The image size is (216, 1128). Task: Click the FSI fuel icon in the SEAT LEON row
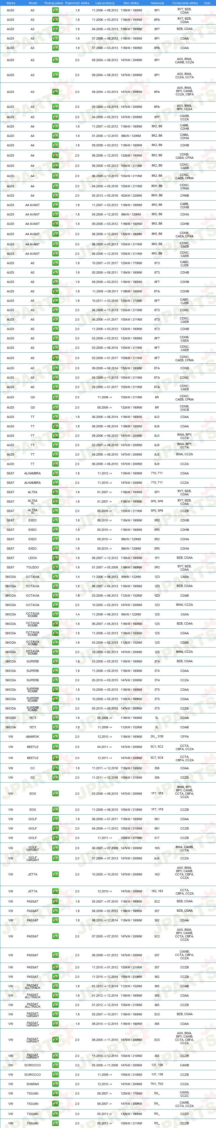point(55,558)
